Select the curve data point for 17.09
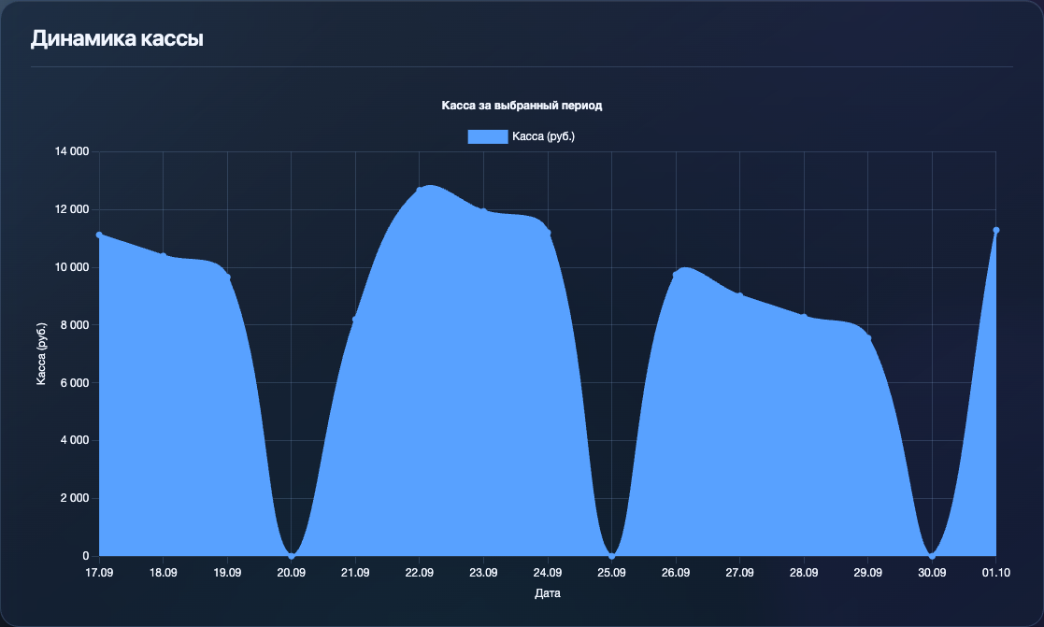The height and width of the screenshot is (627, 1044). pos(99,235)
